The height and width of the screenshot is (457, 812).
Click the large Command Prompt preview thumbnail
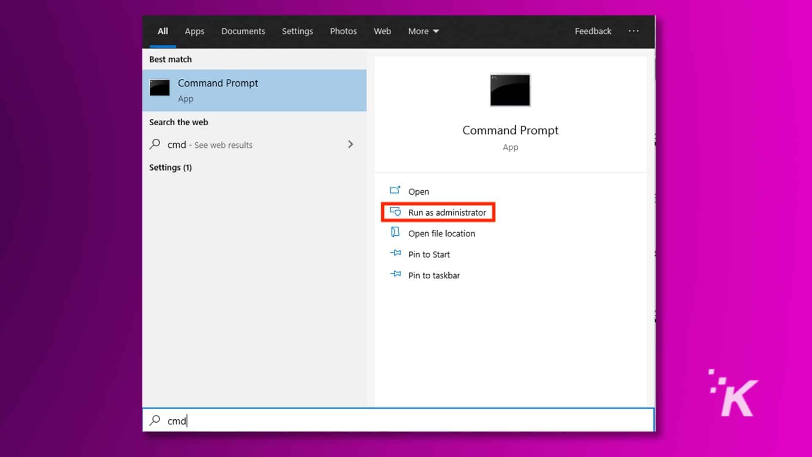coord(510,90)
